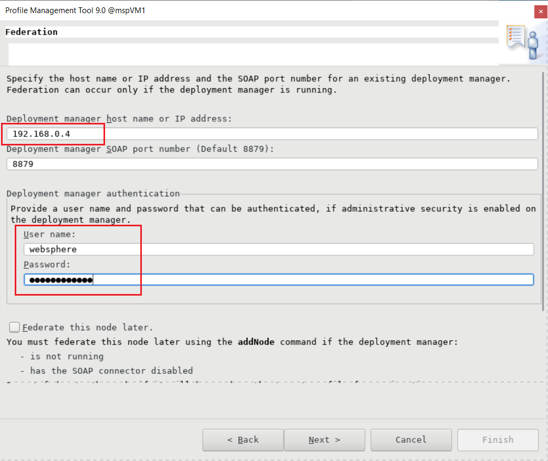This screenshot has width=548, height=461.
Task: Cancel the federation wizard
Action: coord(411,440)
